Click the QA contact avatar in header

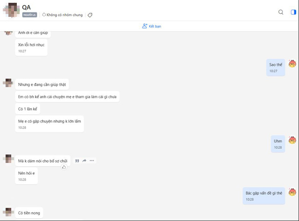(11, 10)
